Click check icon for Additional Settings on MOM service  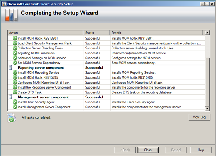[x=15, y=58]
